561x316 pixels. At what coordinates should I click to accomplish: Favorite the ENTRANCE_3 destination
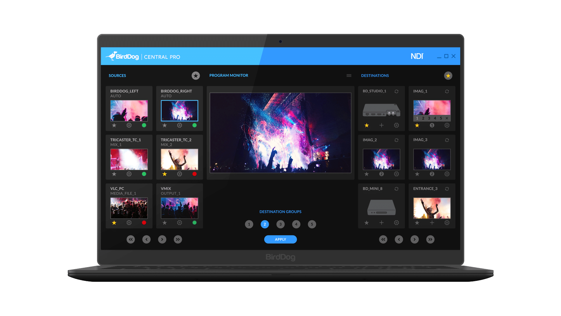coord(417,223)
